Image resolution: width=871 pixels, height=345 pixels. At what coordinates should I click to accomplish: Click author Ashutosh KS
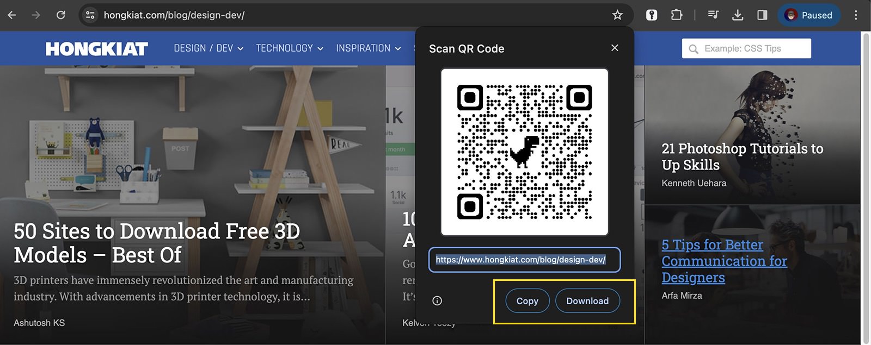coord(39,323)
